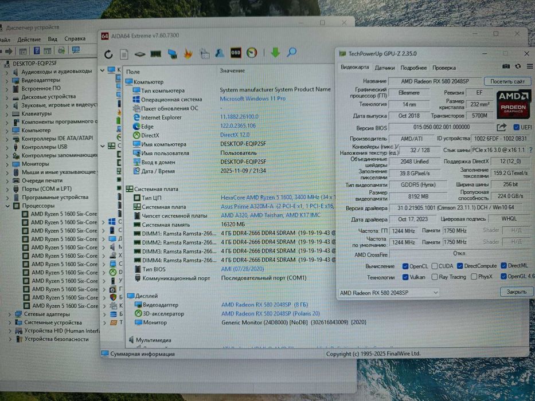This screenshot has width=535, height=401.
Task: Click the AIDA64 gauge benchmark icon
Action: click(x=252, y=53)
